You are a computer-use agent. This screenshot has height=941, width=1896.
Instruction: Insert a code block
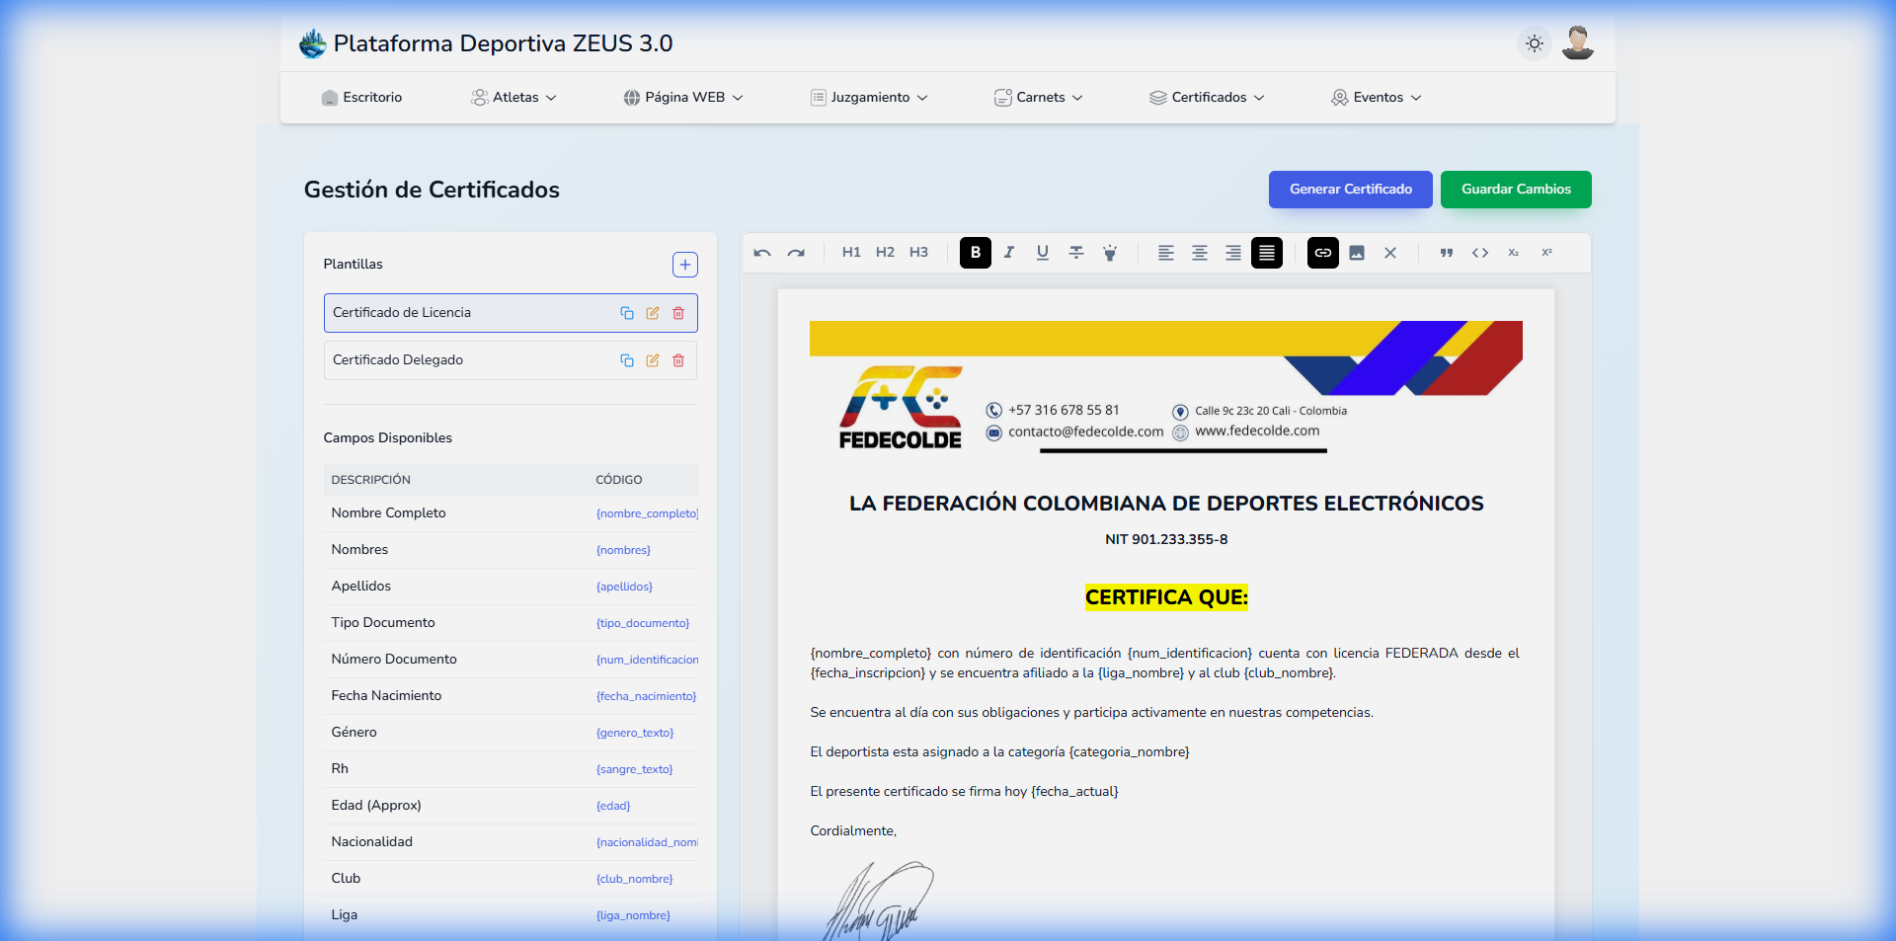point(1480,253)
